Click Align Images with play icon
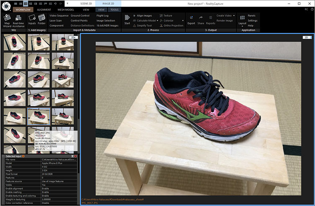Image resolution: width=315 pixels, height=206 pixels. [x=142, y=15]
